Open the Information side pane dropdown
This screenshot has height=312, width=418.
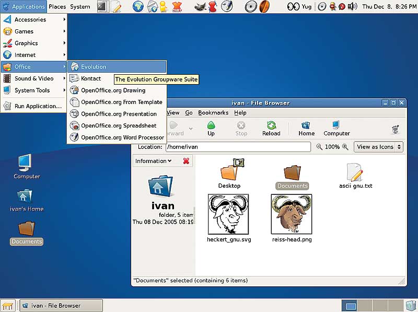pyautogui.click(x=153, y=161)
